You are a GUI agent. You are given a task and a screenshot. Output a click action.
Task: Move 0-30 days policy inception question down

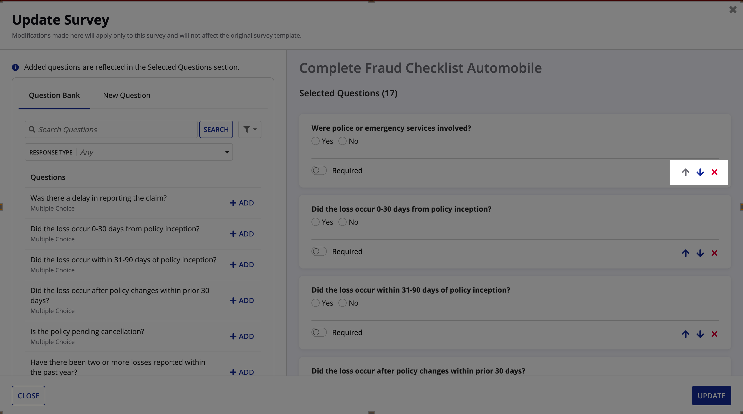pos(700,253)
